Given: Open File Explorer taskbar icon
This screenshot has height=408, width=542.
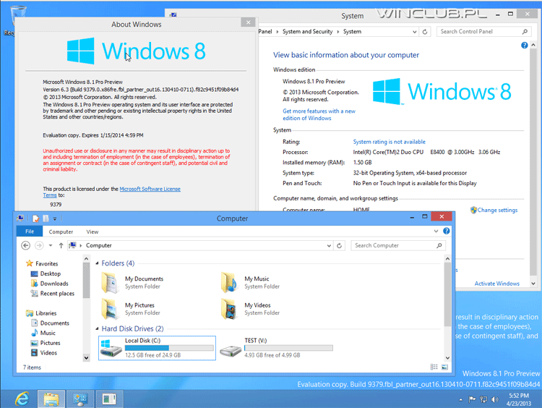Looking at the screenshot, I should point(51,399).
